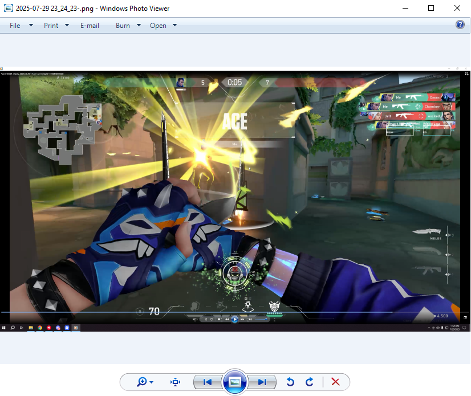Expand the Open dropdown arrow

pos(174,26)
